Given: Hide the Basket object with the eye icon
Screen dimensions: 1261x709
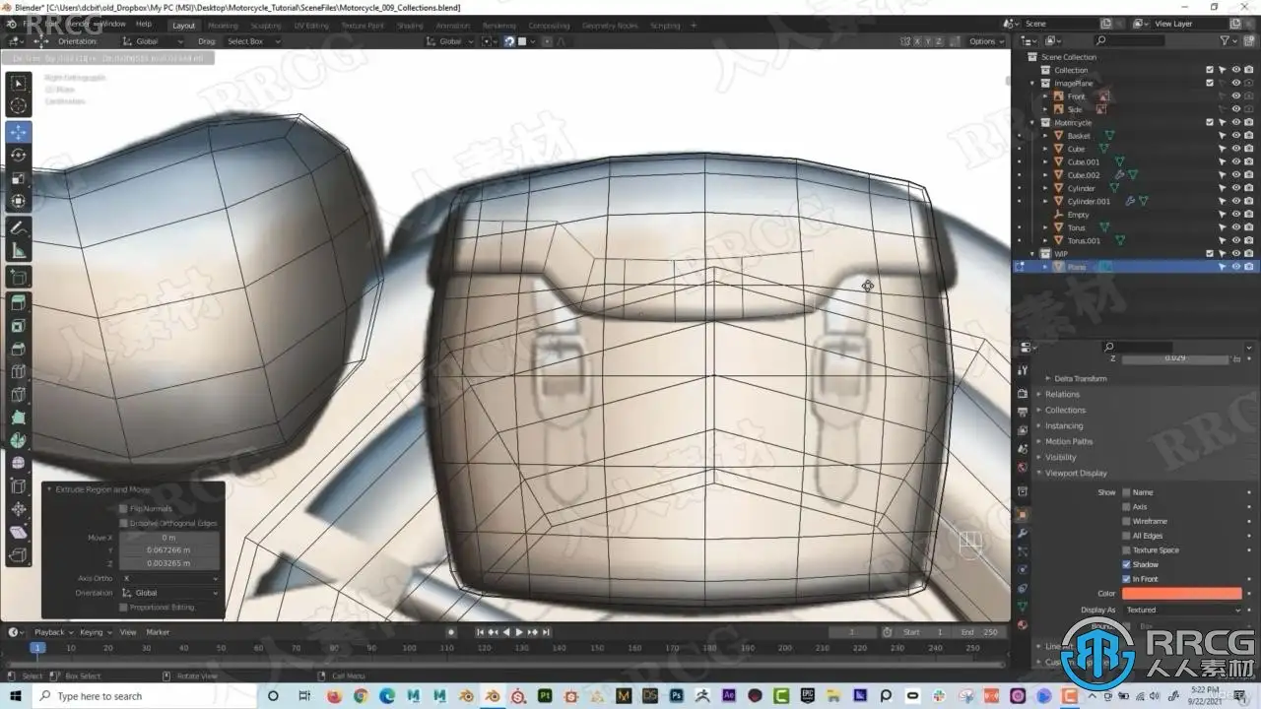Looking at the screenshot, I should [1235, 135].
